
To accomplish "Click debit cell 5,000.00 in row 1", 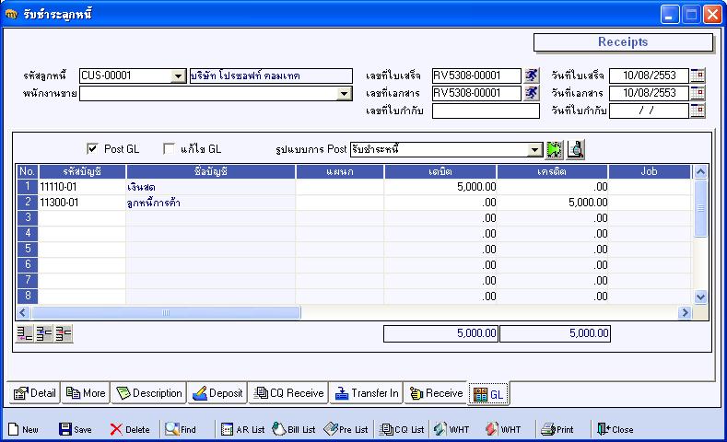I will point(440,187).
